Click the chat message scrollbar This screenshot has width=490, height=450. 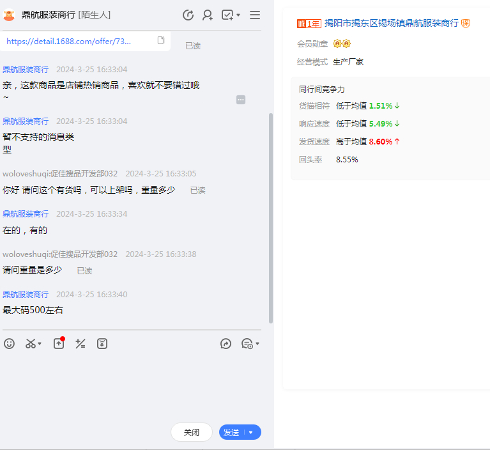(271, 217)
